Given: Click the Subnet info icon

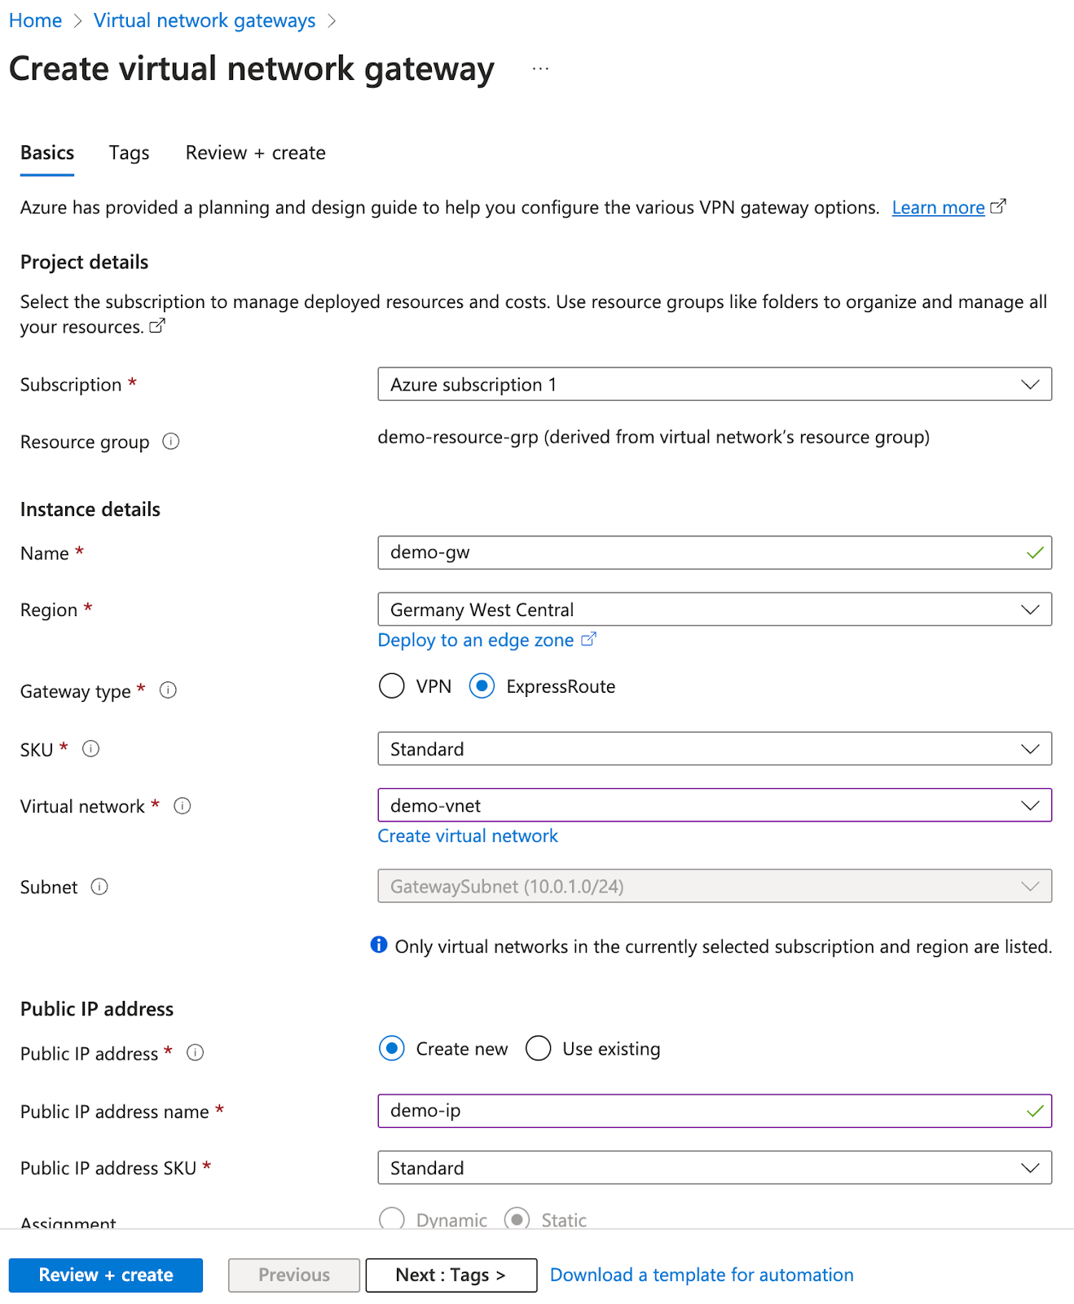Looking at the screenshot, I should point(99,887).
